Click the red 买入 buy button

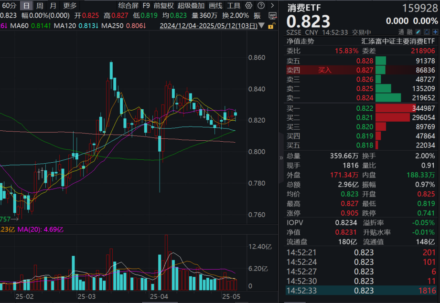click(324, 70)
